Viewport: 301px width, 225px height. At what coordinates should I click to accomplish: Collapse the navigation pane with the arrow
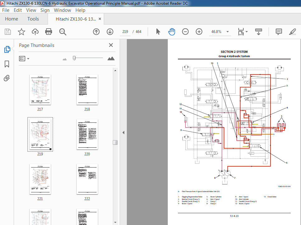tap(123, 132)
